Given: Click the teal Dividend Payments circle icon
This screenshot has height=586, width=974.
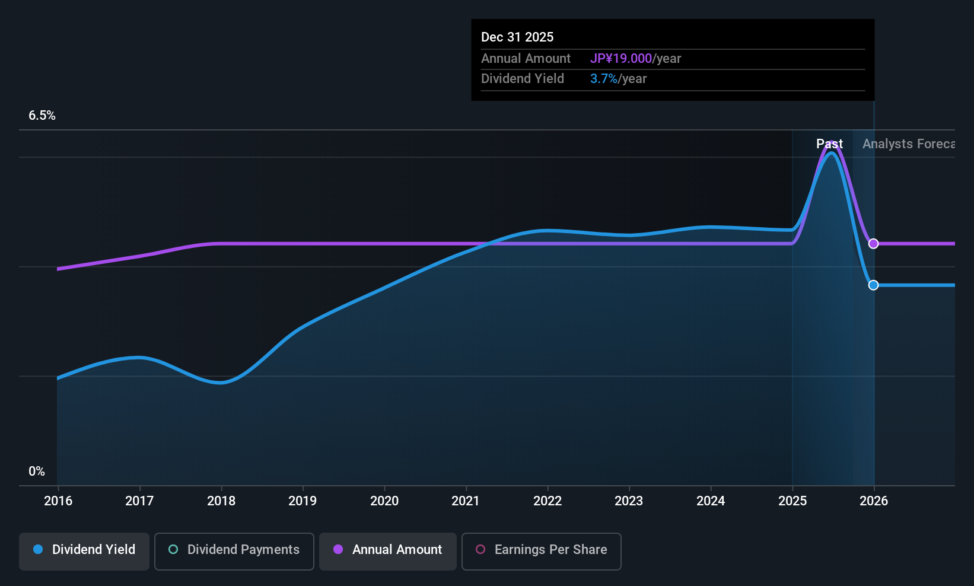Looking at the screenshot, I should [173, 549].
